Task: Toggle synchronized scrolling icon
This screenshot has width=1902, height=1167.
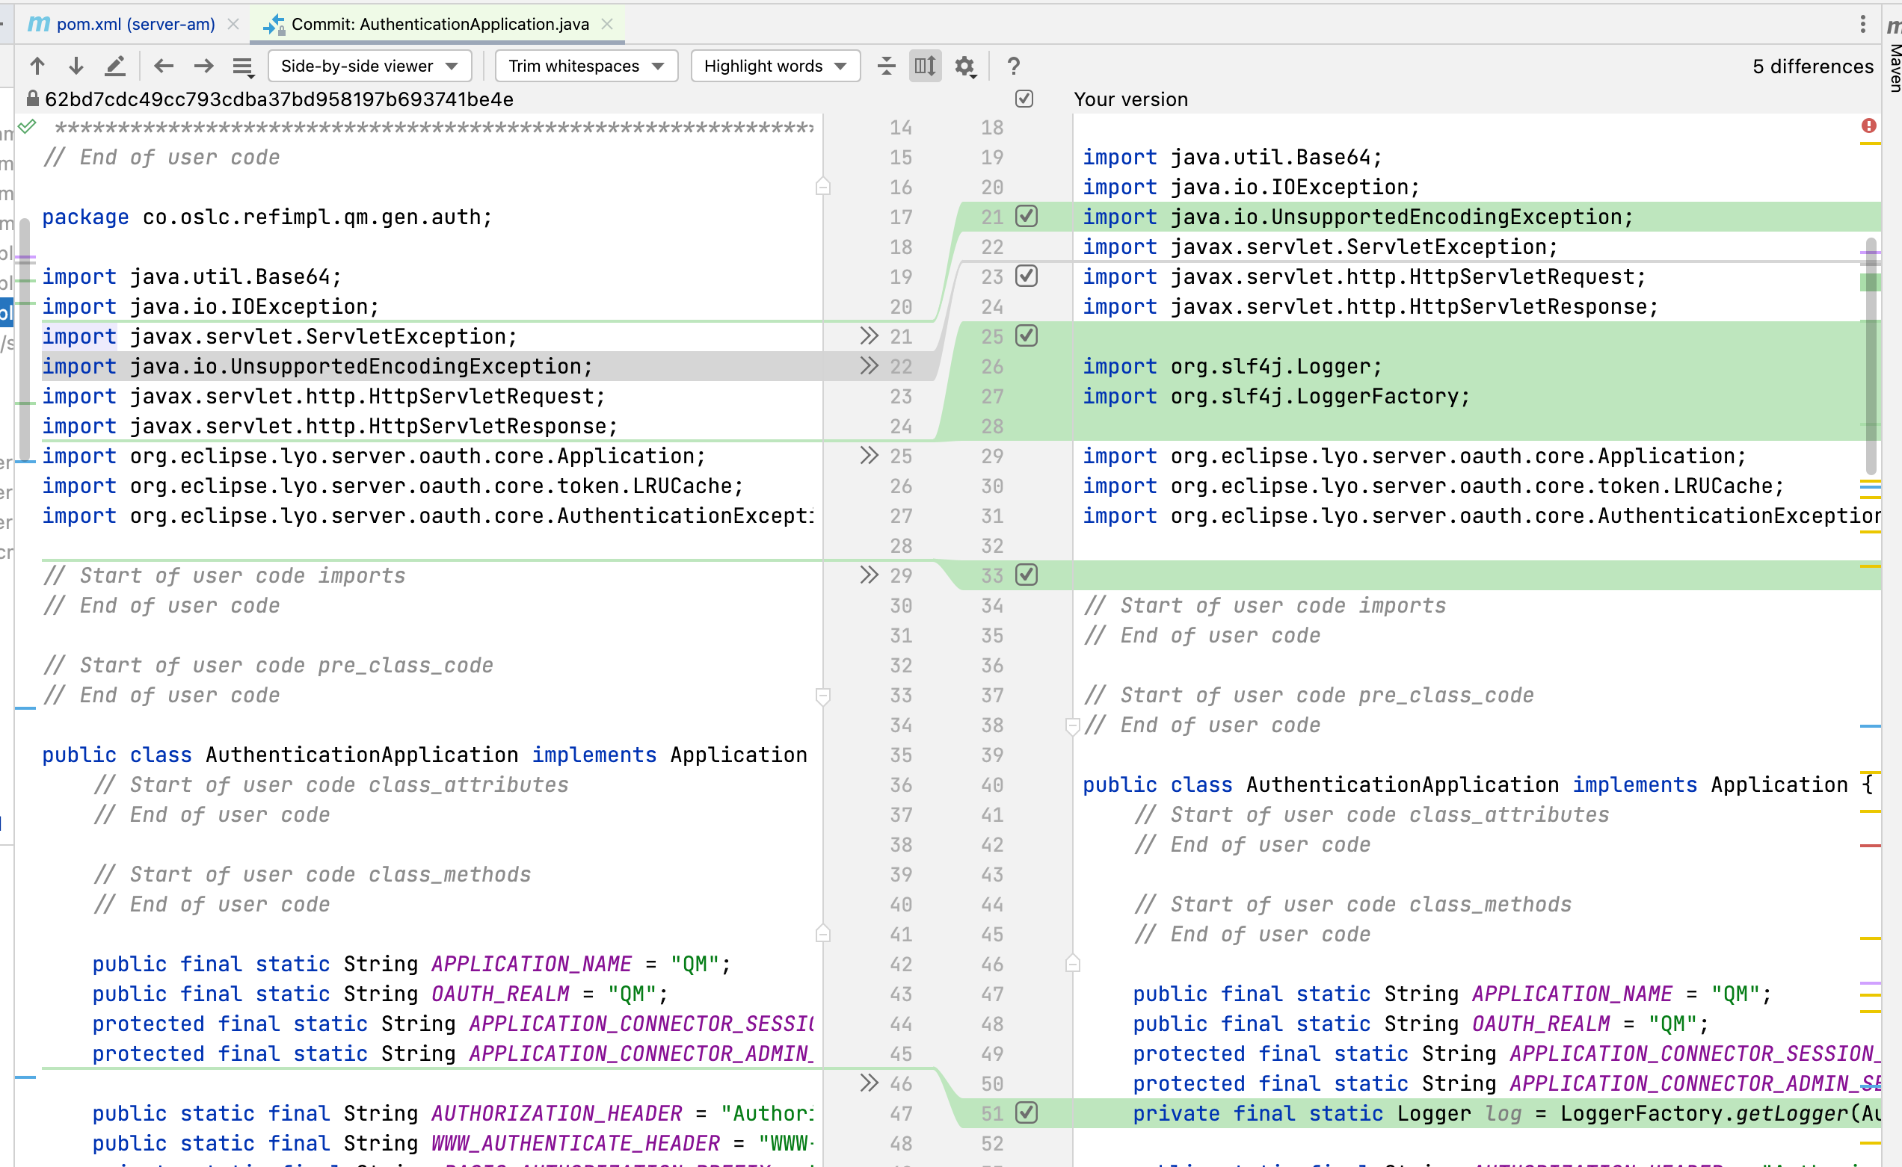Action: 924,66
